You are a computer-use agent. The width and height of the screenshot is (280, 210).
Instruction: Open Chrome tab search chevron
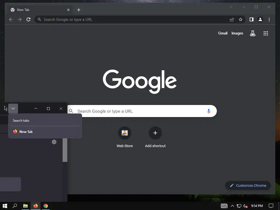tap(231, 7)
